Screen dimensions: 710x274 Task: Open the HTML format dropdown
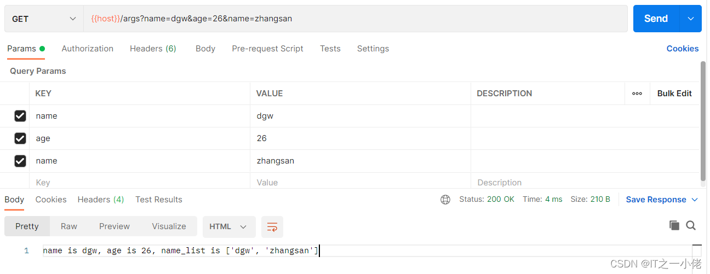228,226
